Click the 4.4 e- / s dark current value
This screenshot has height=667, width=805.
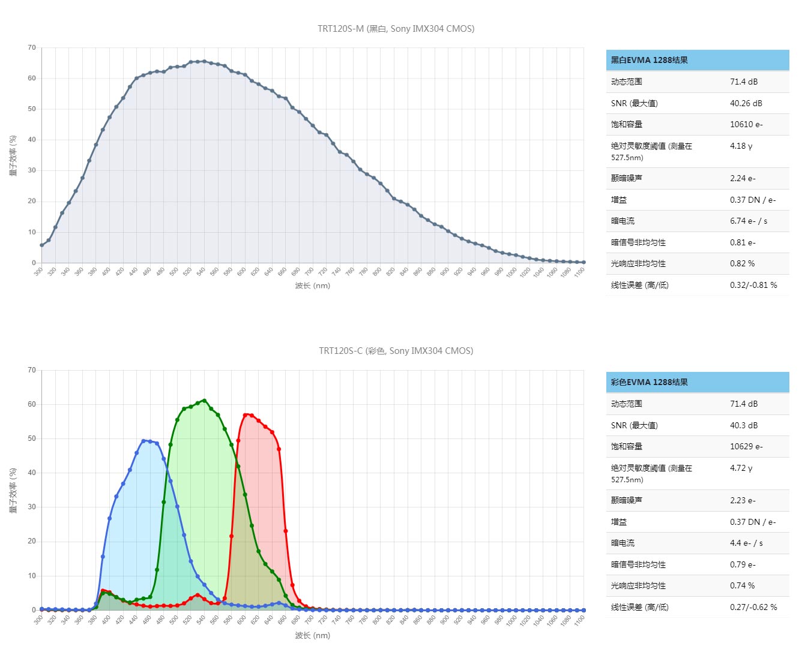click(746, 543)
